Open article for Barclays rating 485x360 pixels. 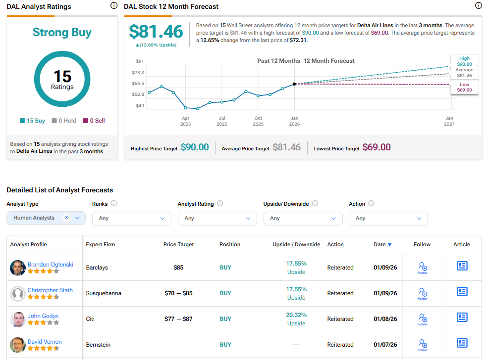462,266
